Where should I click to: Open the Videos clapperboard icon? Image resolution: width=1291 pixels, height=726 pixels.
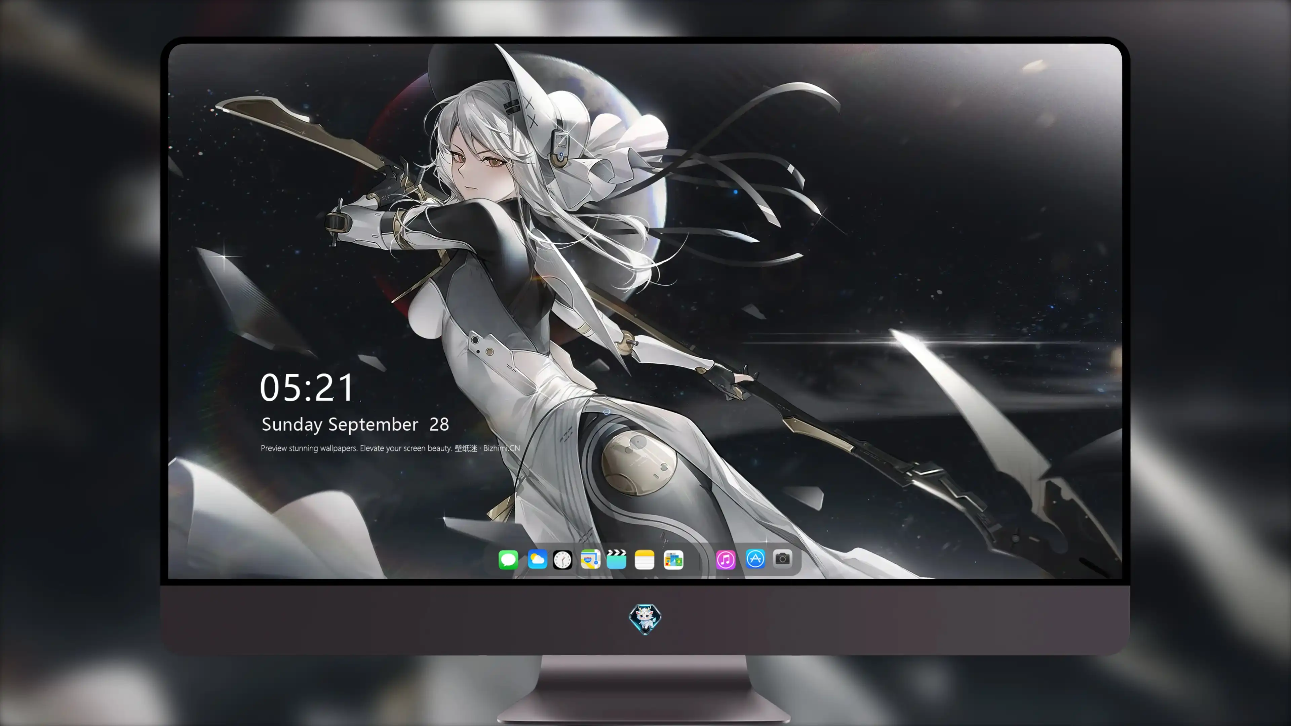(617, 559)
